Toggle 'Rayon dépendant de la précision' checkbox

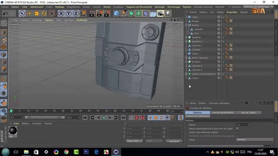point(237,128)
